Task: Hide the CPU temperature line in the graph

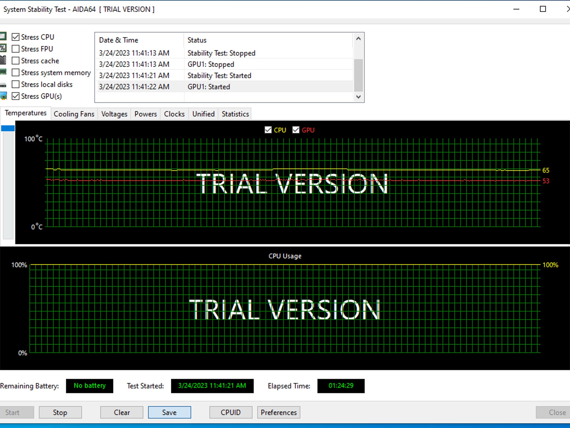Action: pyautogui.click(x=268, y=130)
